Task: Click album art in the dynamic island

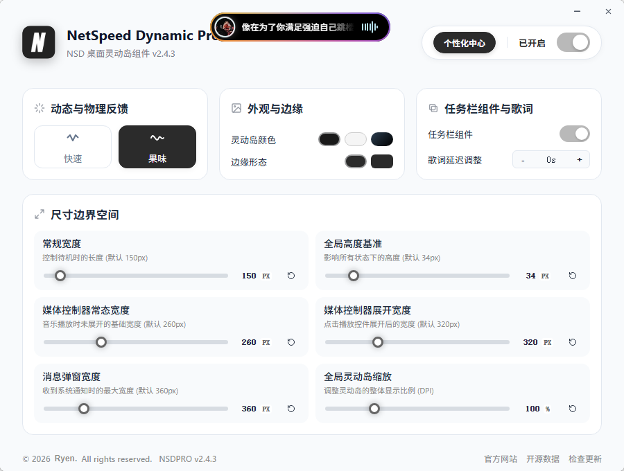Action: pyautogui.click(x=225, y=27)
